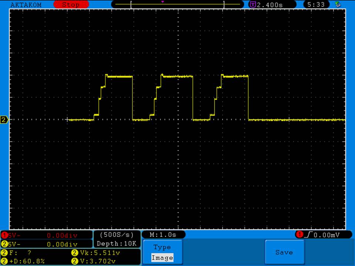Click the M:1.0s timebase setting
Image resolution: width=355 pixels, height=266 pixels.
tap(163, 235)
